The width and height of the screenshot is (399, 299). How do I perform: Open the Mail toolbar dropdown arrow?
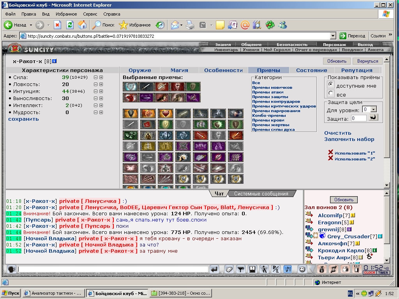point(181,25)
